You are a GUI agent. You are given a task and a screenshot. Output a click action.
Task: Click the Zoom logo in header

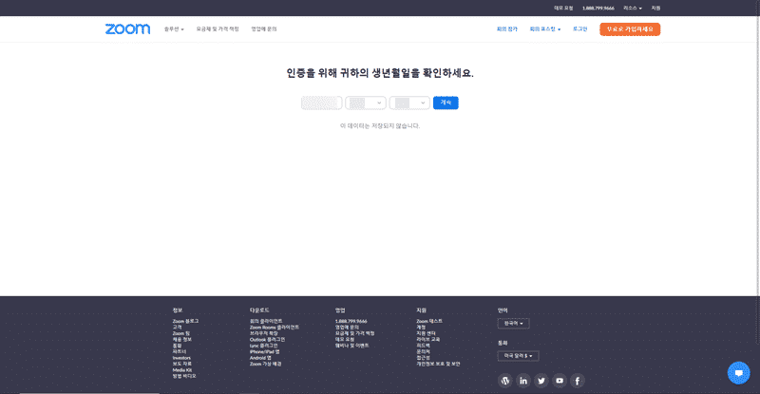point(127,29)
